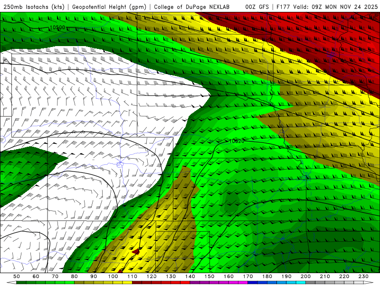Viewport: 380px width, 285px height.
Task: Click the dark gray swatch starting at 200
Action: coord(311,283)
